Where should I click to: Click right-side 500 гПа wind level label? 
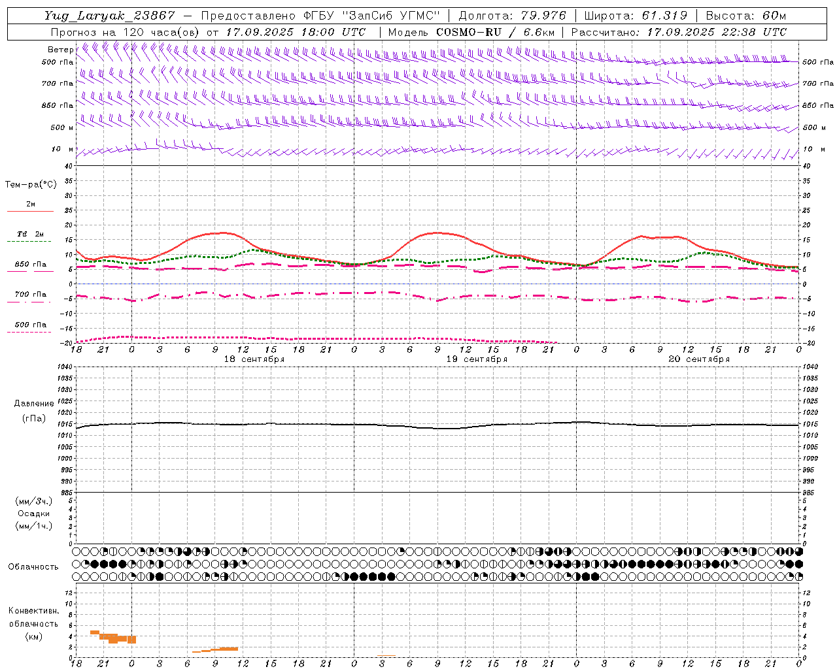click(818, 62)
